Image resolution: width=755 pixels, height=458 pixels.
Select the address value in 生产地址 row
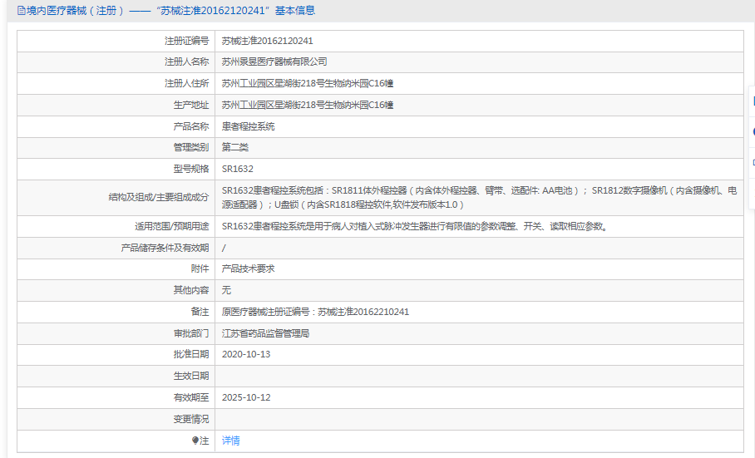pyautogui.click(x=308, y=105)
